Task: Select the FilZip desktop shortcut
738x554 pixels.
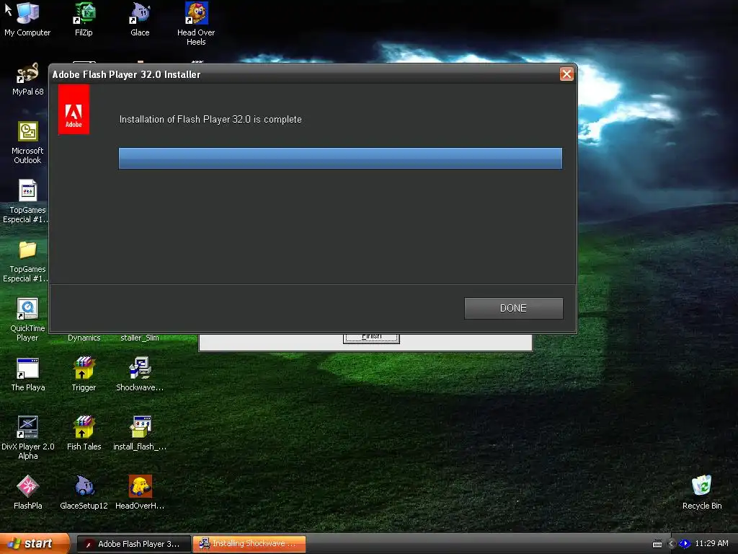Action: coord(84,19)
